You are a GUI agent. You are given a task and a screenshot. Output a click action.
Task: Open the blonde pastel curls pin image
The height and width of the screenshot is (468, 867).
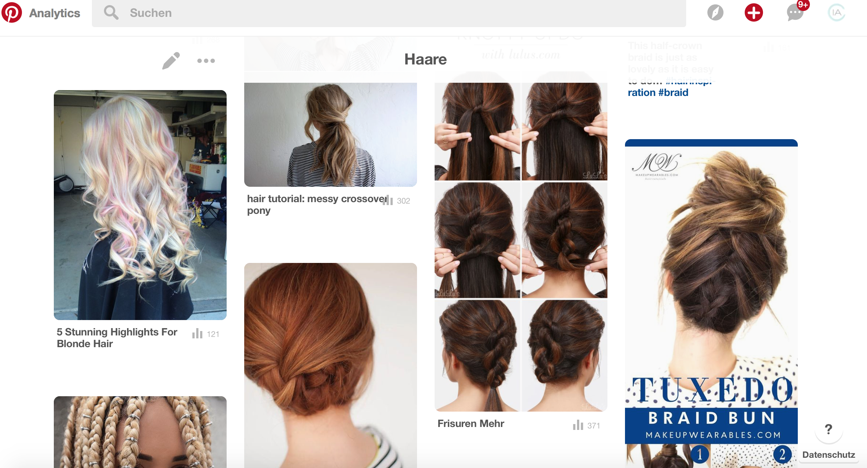140,205
